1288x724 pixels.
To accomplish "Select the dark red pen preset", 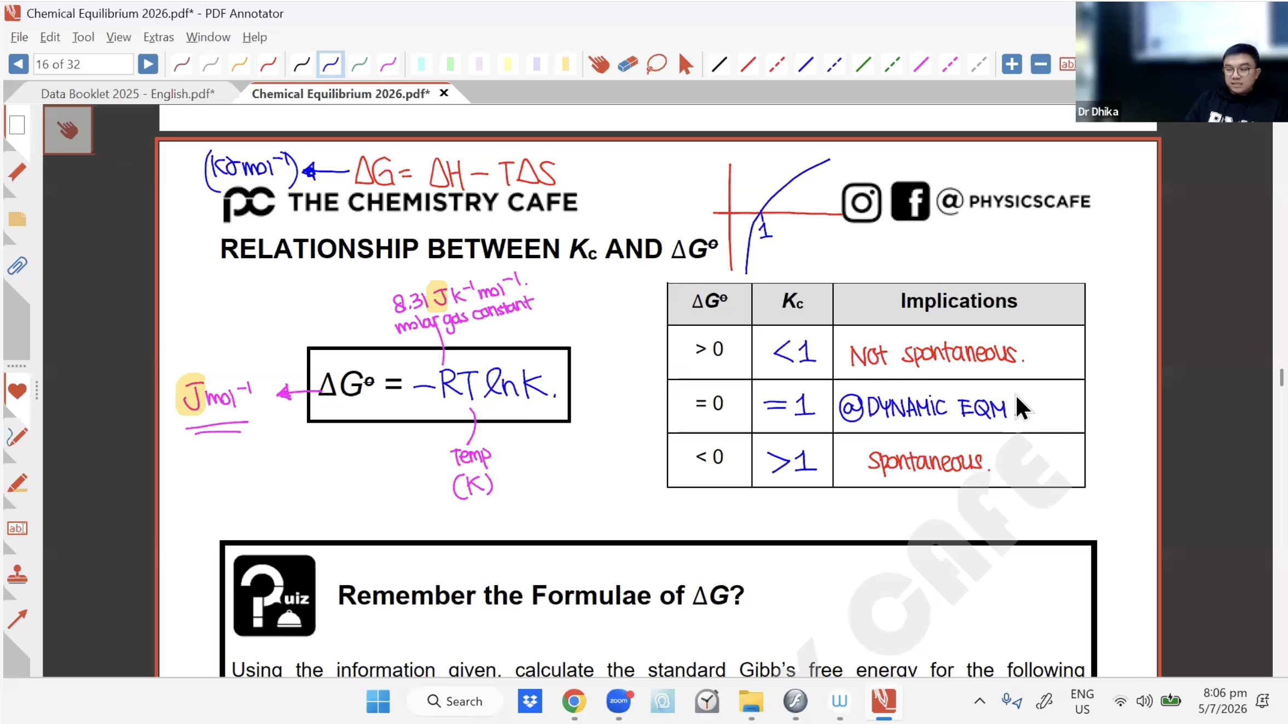I will [x=182, y=65].
